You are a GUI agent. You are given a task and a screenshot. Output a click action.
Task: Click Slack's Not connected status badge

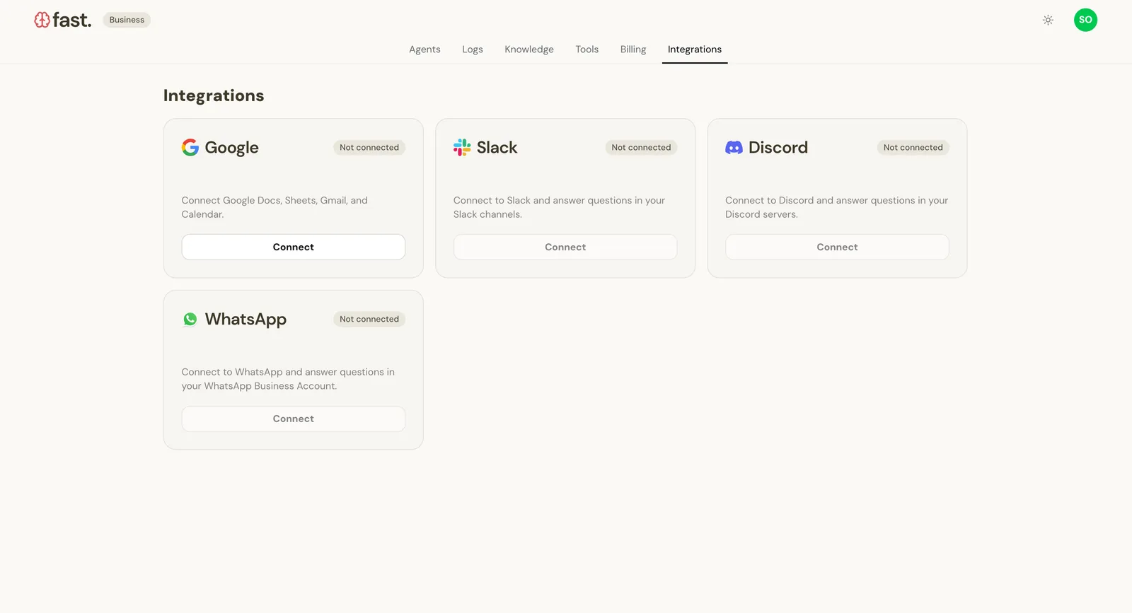coord(641,147)
